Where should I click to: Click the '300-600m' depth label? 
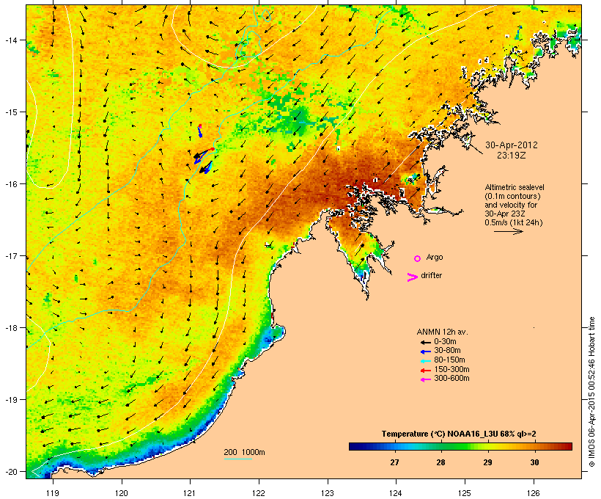click(x=451, y=379)
